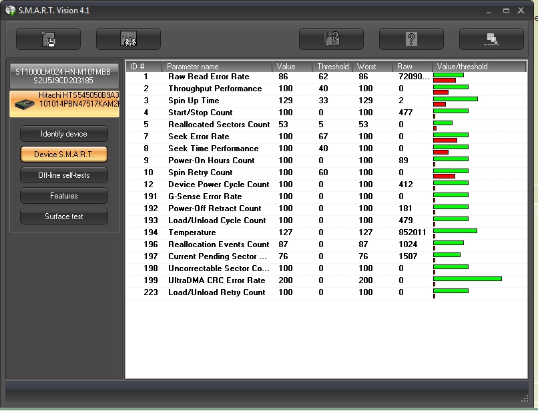Click the settings panel toolbar icon
Viewport: 538px width, 411px height.
[x=128, y=39]
